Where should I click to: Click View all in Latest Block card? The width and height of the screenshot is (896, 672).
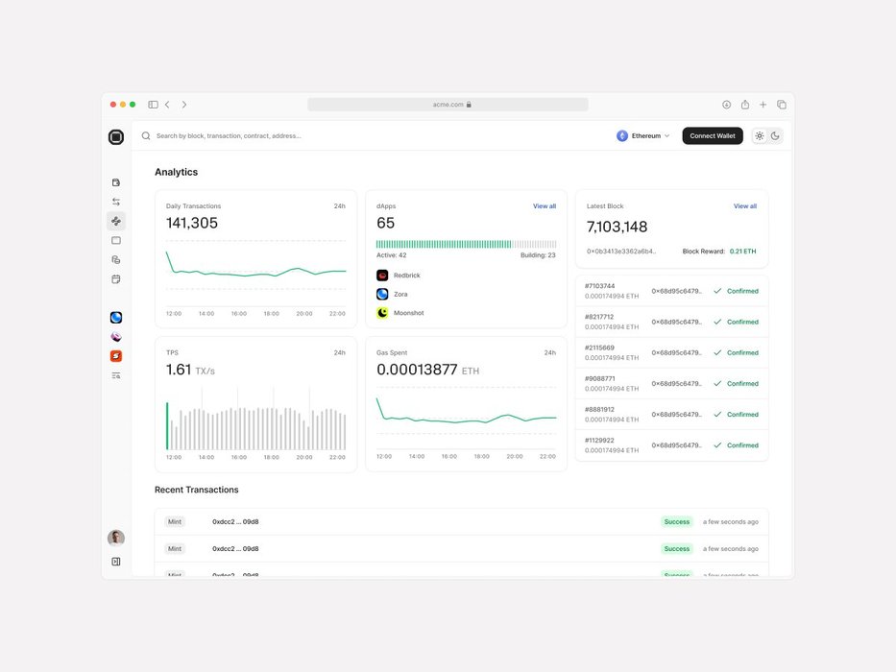[x=745, y=206]
